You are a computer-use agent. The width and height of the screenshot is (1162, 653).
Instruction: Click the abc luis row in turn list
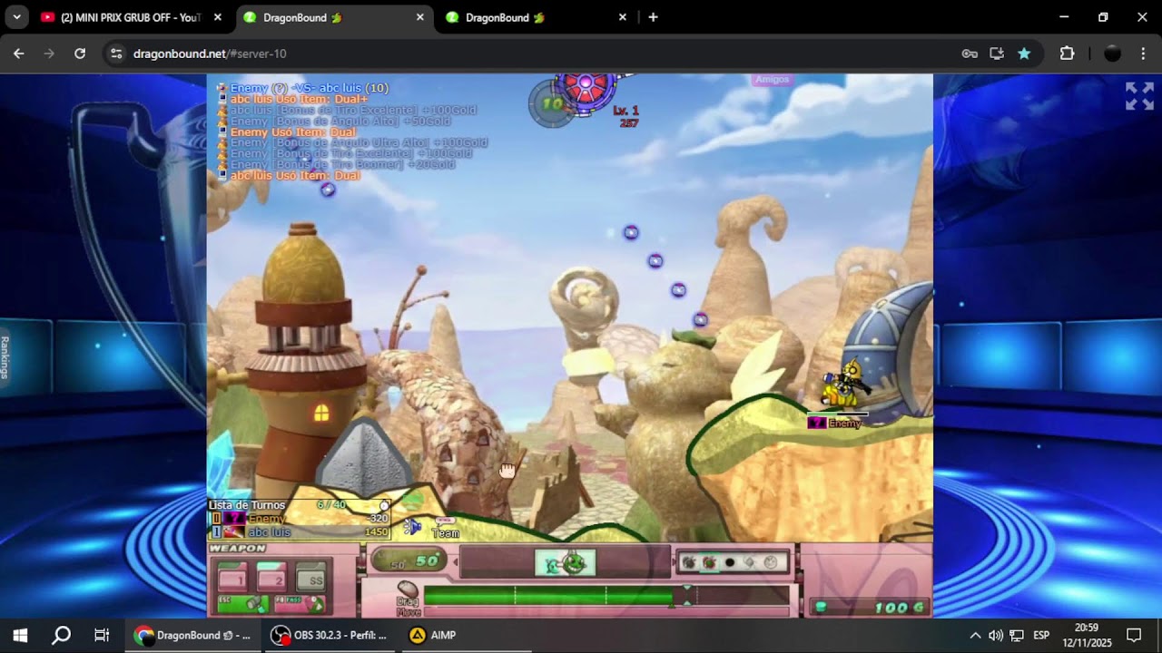300,532
